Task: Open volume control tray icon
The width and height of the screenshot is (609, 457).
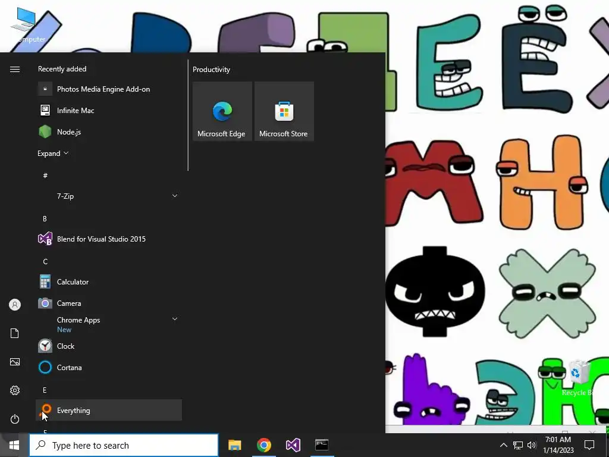Action: click(x=532, y=445)
